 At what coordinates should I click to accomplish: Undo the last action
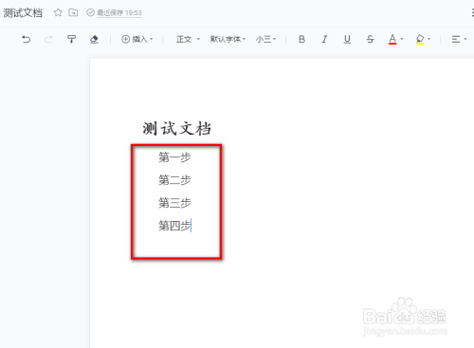(27, 39)
